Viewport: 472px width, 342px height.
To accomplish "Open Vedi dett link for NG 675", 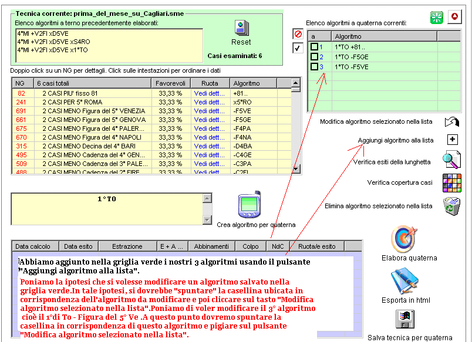I will (209, 128).
